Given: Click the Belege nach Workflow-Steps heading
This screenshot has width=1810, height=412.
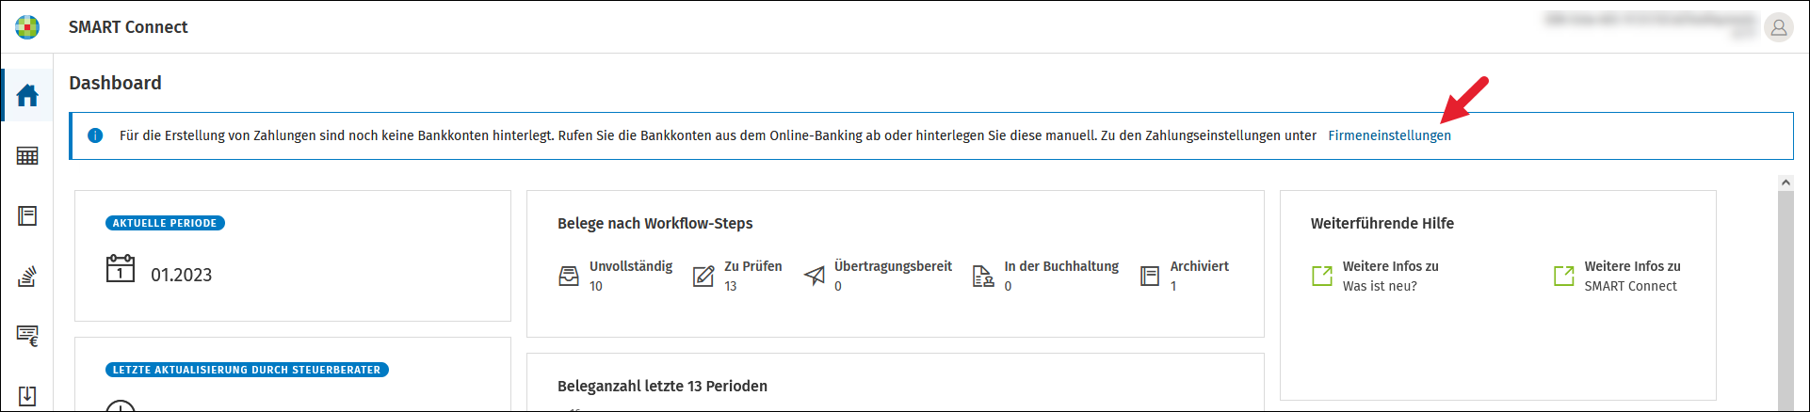Looking at the screenshot, I should tap(655, 223).
